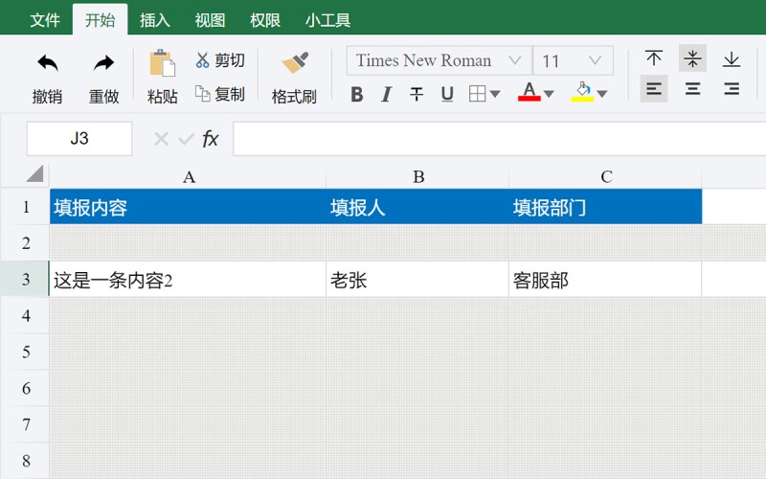Toggle italic formatting

(387, 94)
